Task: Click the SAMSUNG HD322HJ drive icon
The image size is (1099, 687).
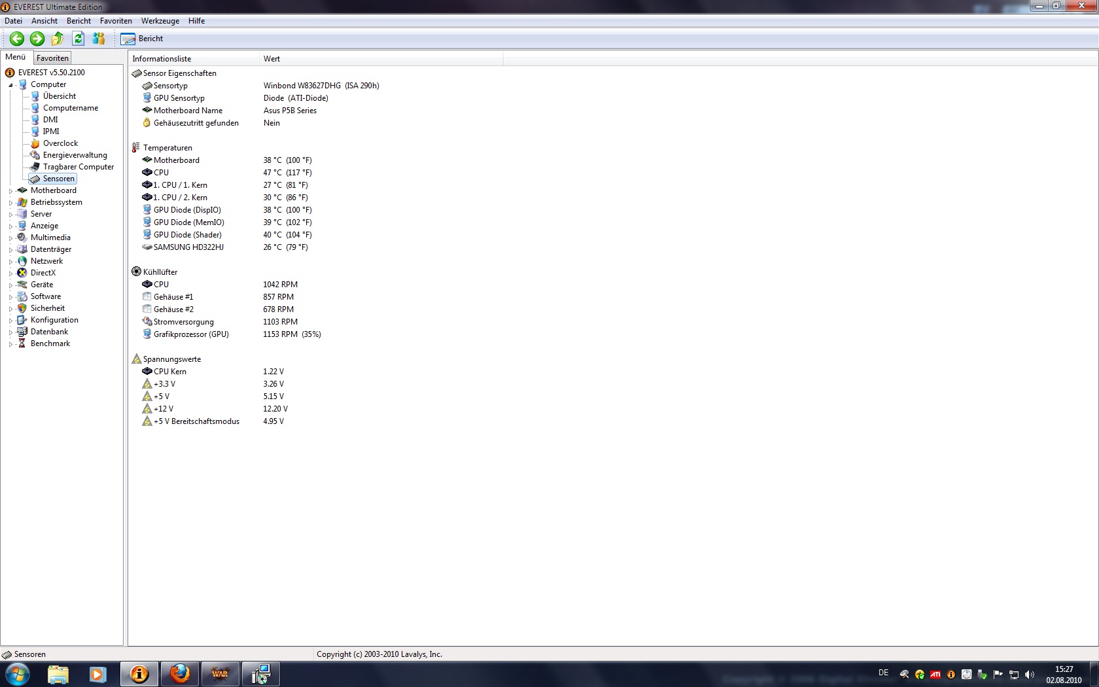Action: tap(147, 247)
